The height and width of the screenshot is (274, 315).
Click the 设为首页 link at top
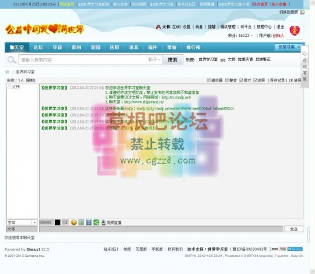pyautogui.click(x=260, y=4)
